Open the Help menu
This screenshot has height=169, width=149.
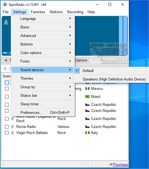pos(91,12)
